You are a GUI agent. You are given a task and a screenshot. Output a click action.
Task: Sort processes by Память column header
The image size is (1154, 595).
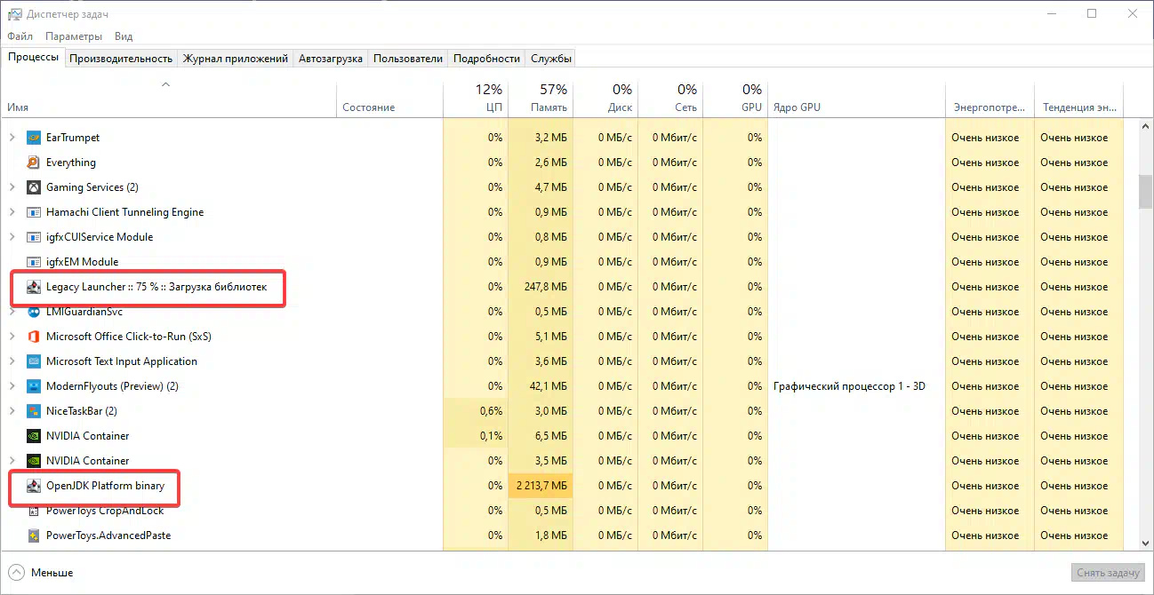541,99
